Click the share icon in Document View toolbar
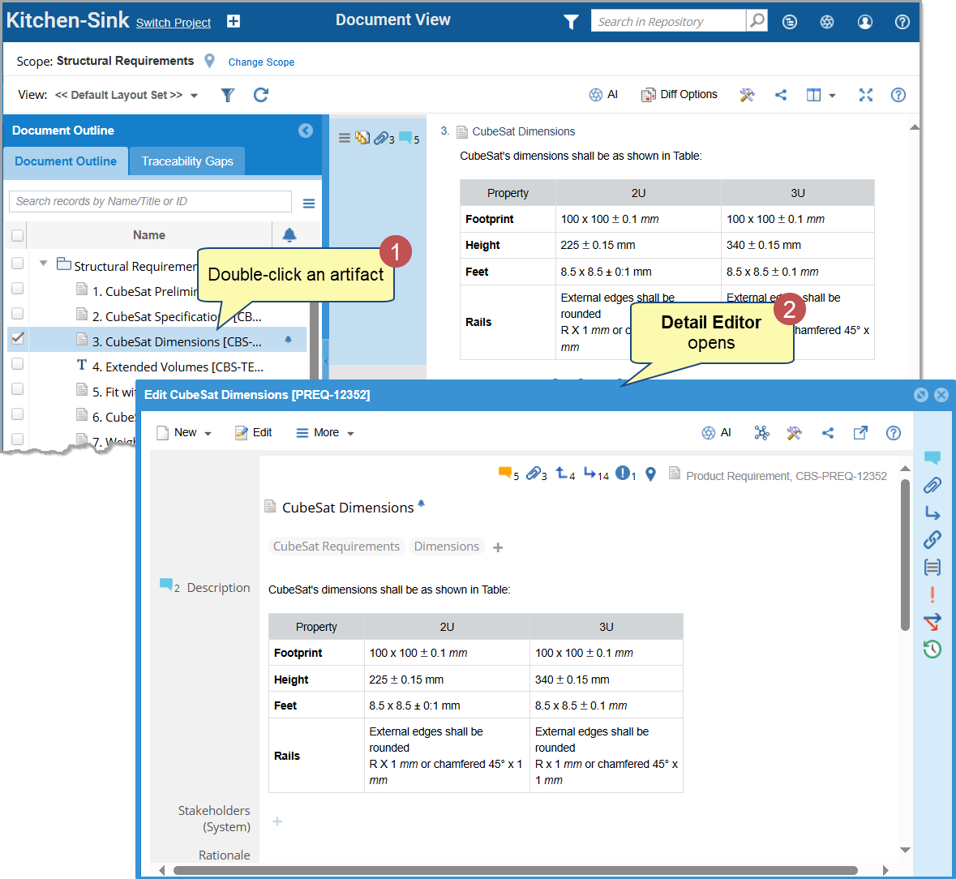 (x=781, y=95)
